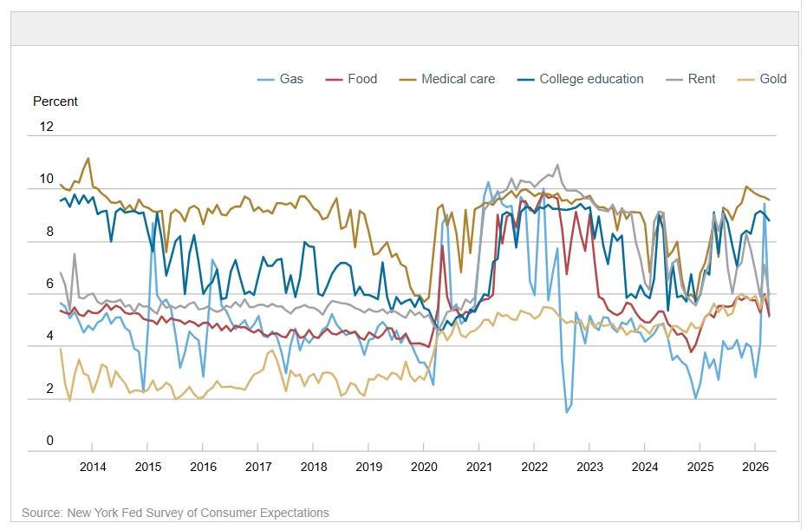The height and width of the screenshot is (530, 807).
Task: Hide the Gold series
Action: point(762,79)
